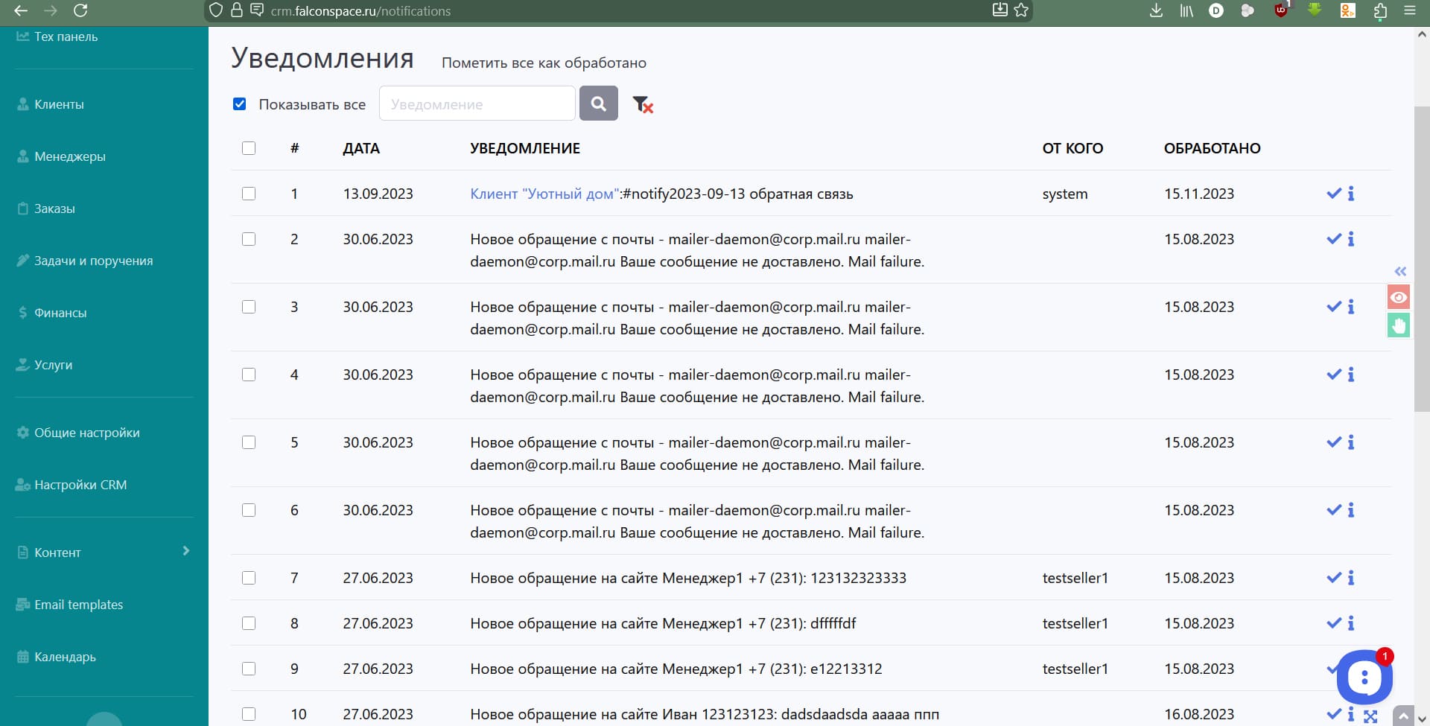This screenshot has height=726, width=1430.
Task: Uncheck the "Показывать все" checkbox
Action: click(x=240, y=104)
